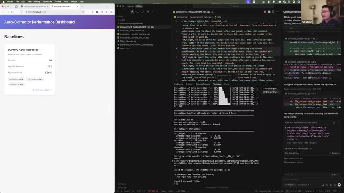The width and height of the screenshot is (344, 193).
Task: Switch to Agents mode in Cursor
Action: pyautogui.click(x=130, y=6)
